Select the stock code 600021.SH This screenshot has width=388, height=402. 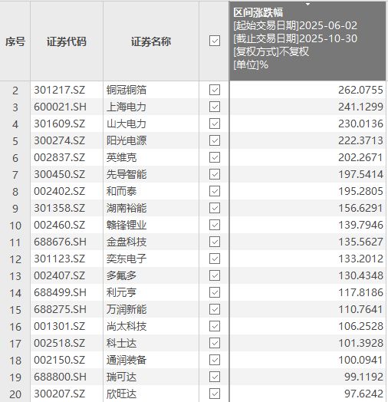[x=61, y=107]
